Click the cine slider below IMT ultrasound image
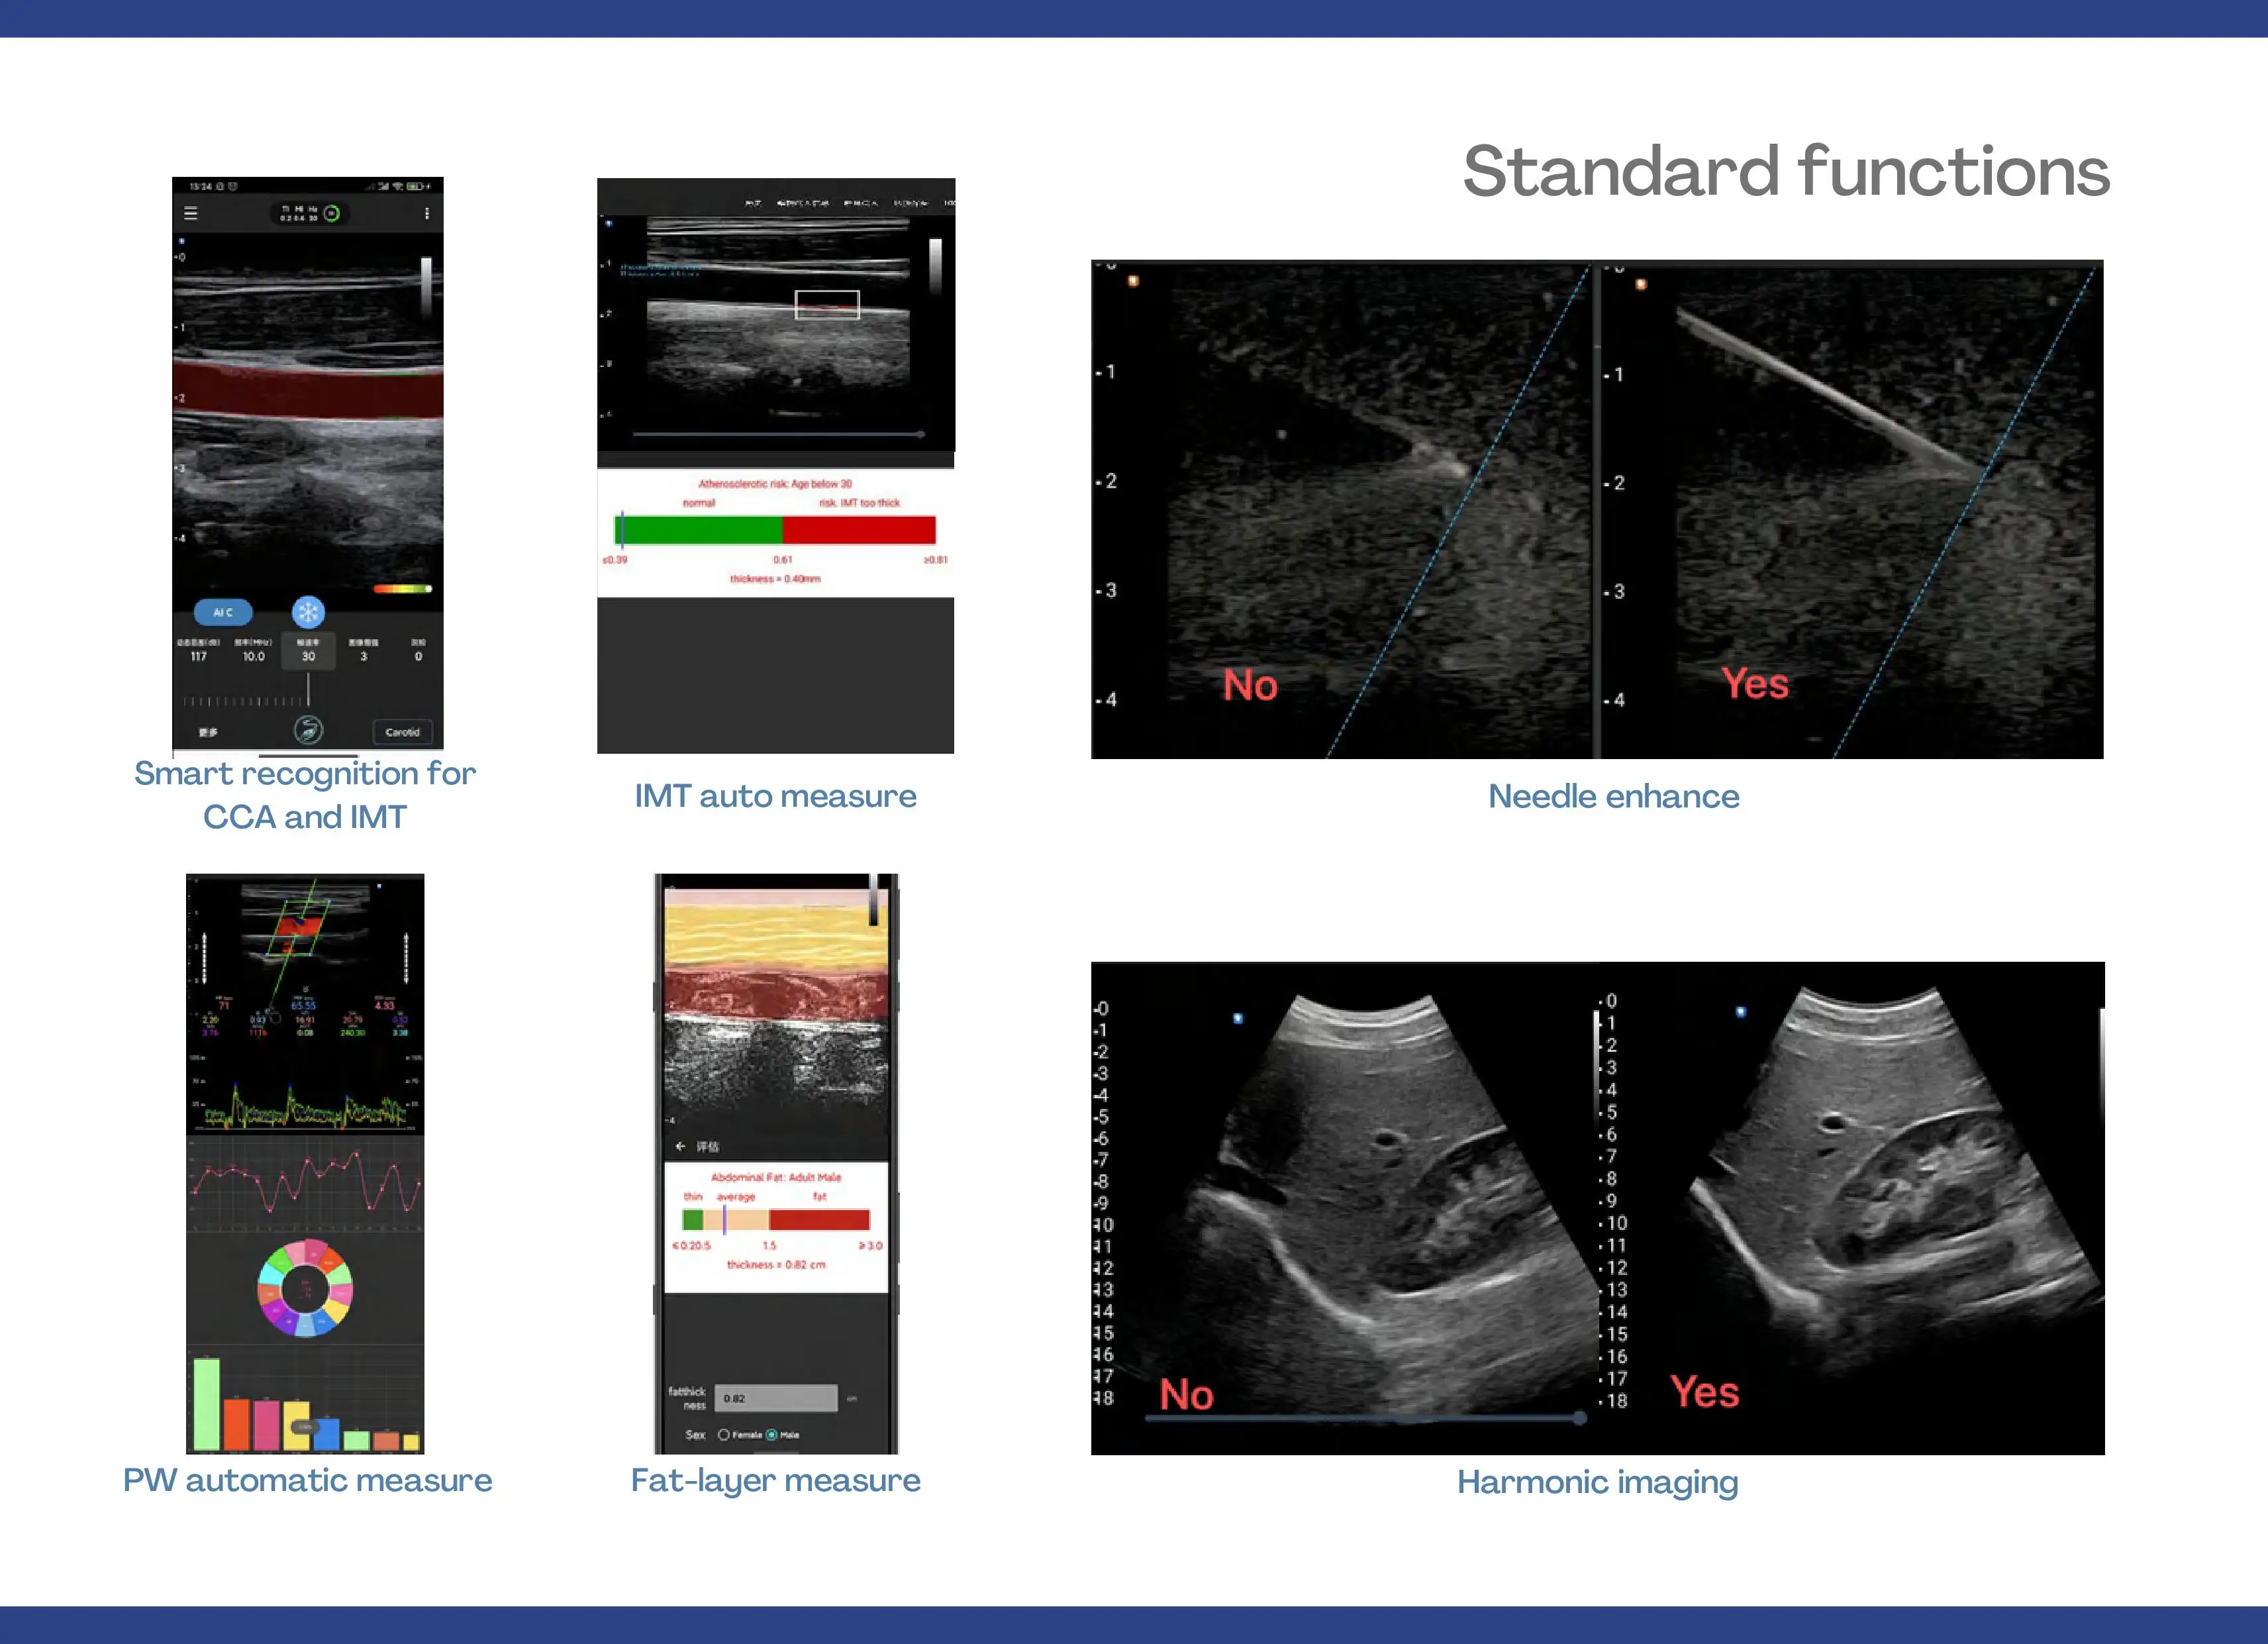 [x=777, y=435]
